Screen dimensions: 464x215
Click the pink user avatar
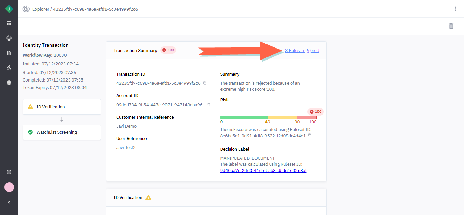click(x=9, y=187)
